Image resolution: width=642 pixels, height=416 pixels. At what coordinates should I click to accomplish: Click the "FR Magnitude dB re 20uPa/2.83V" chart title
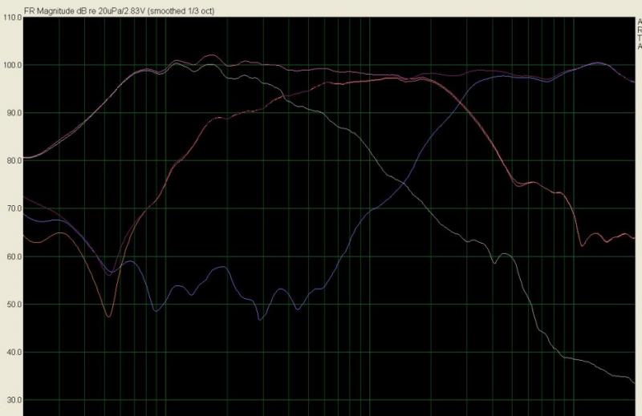tap(119, 11)
